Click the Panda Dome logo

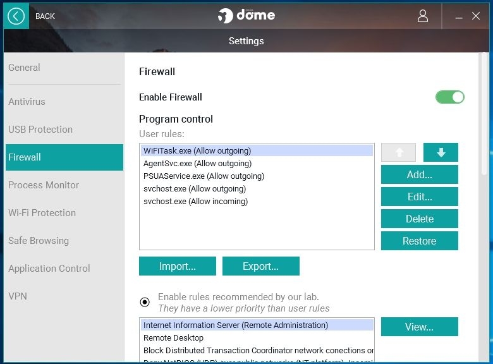(246, 15)
